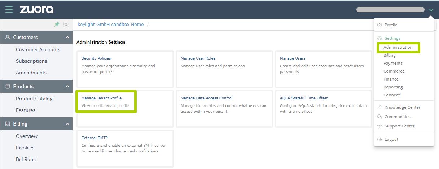This screenshot has width=439, height=169.
Task: Open the Manage Tenant Profile link
Action: click(x=101, y=98)
